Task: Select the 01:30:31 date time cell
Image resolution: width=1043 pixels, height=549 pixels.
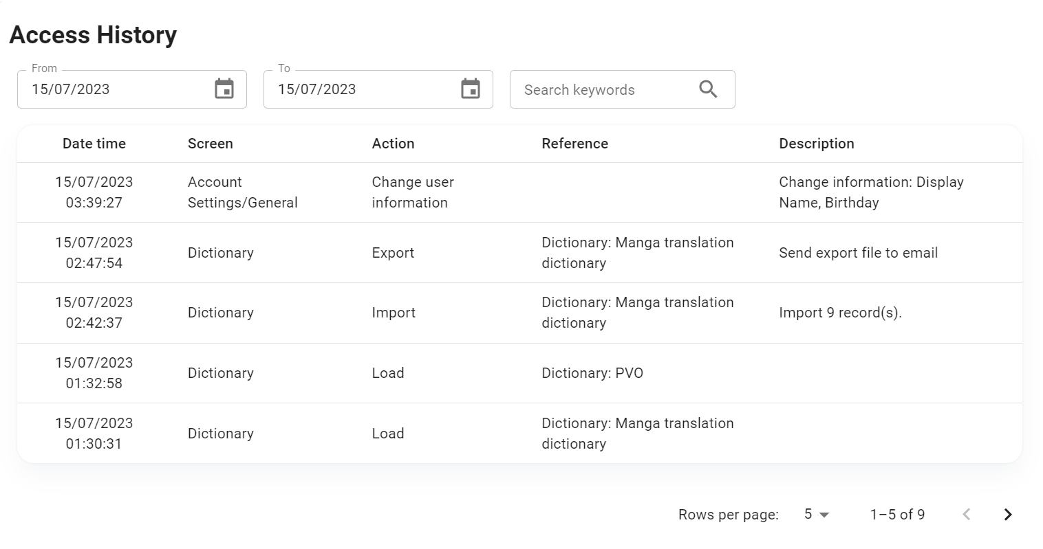Action: 94,434
